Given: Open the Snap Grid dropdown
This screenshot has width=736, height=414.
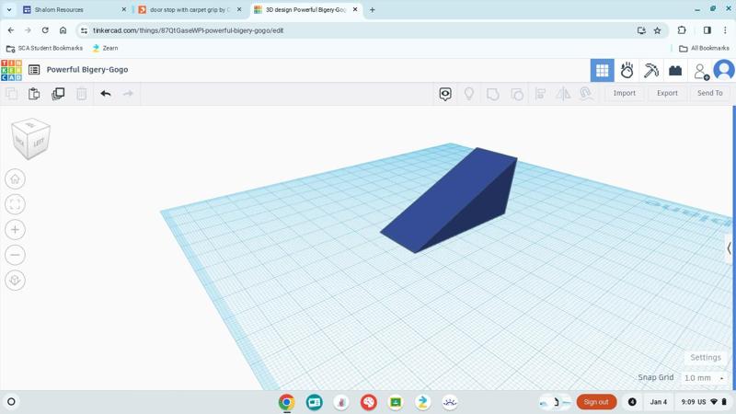Looking at the screenshot, I should click(x=704, y=378).
